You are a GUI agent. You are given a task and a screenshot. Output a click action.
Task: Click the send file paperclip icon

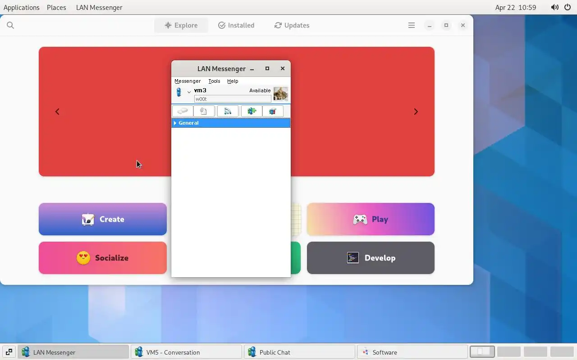click(204, 111)
